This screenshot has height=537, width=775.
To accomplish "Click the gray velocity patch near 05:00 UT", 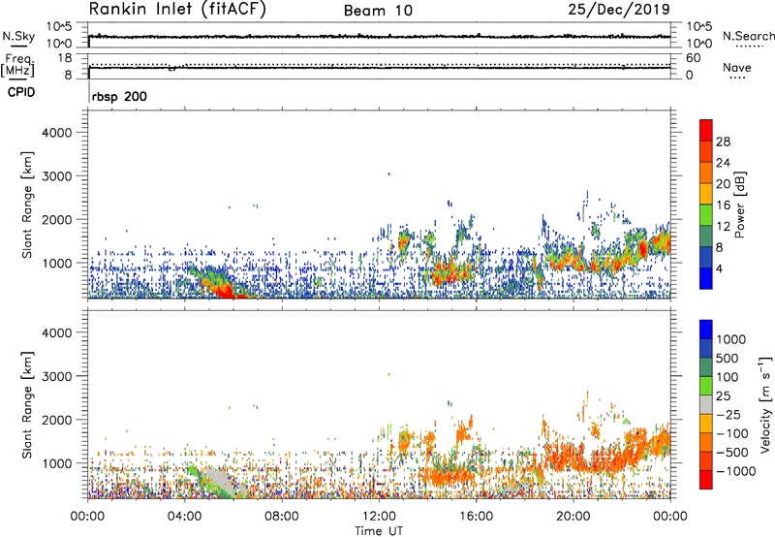I will click(x=219, y=480).
